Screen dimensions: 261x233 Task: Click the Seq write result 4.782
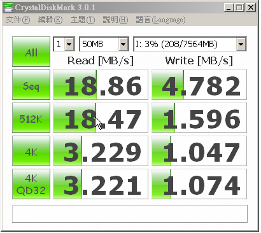coord(199,85)
